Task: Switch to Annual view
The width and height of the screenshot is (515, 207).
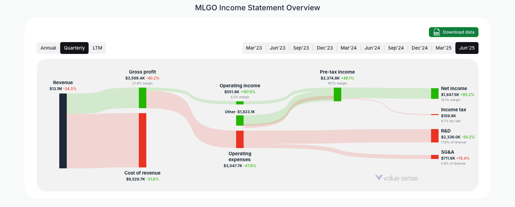Action: tap(48, 48)
